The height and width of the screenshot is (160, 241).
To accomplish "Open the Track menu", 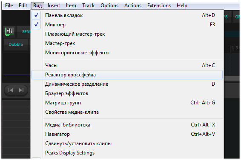I will pos(89,6).
